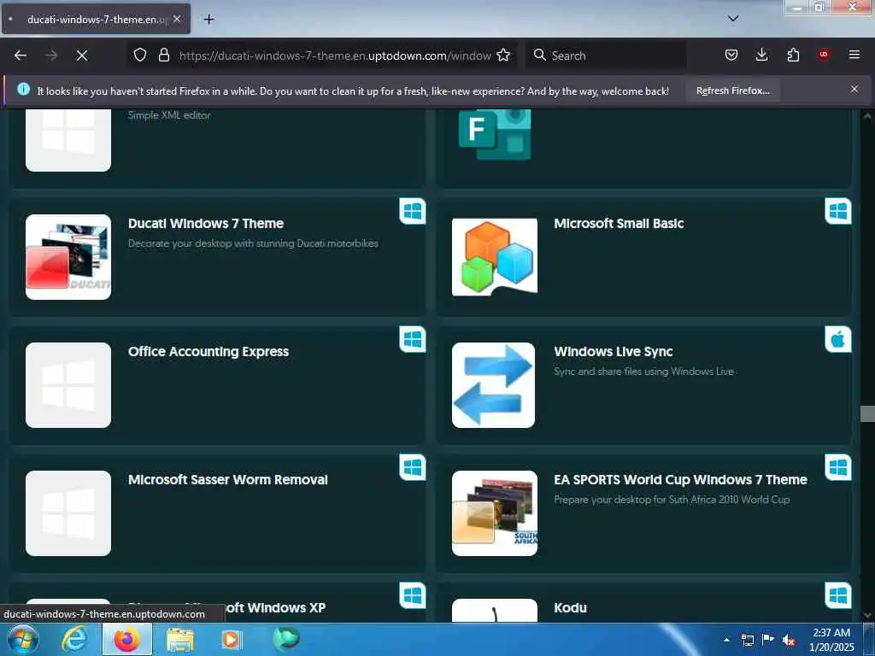This screenshot has height=656, width=875.
Task: Click the muted volume tray icon
Action: pyautogui.click(x=789, y=641)
